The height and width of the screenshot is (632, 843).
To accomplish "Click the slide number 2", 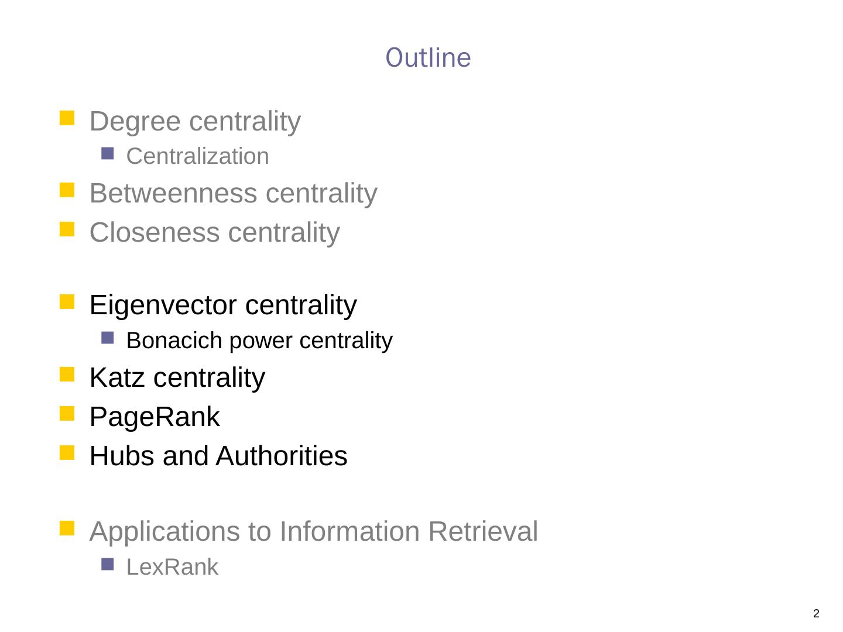I will pyautogui.click(x=816, y=614).
